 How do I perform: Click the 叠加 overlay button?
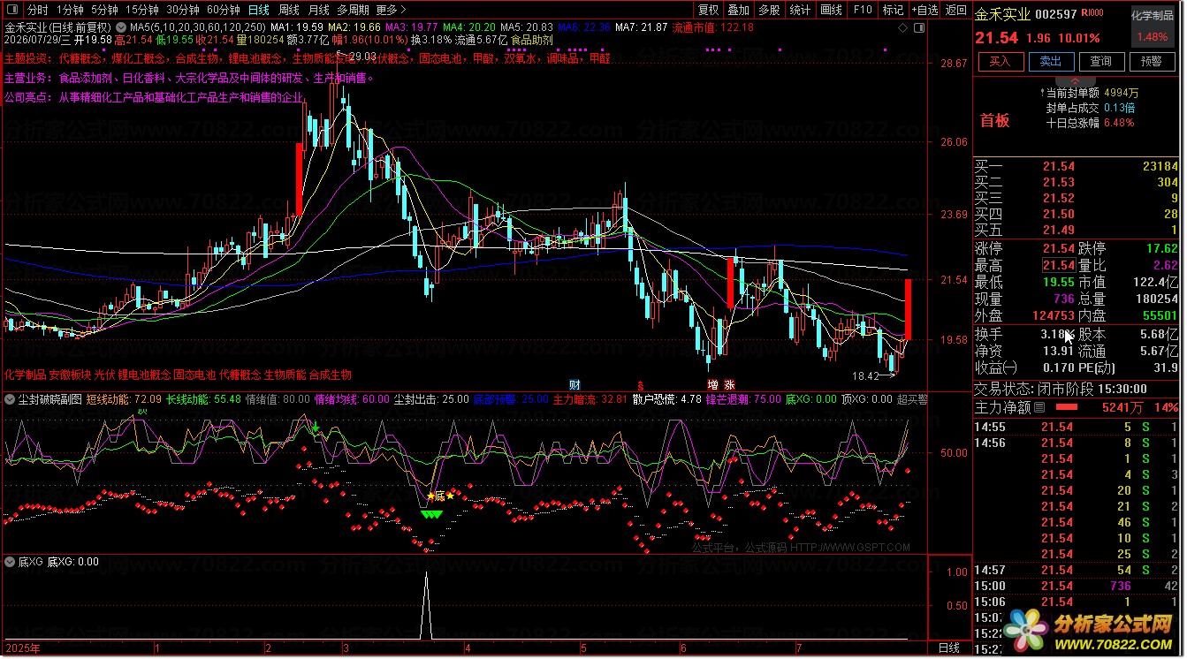point(738,10)
